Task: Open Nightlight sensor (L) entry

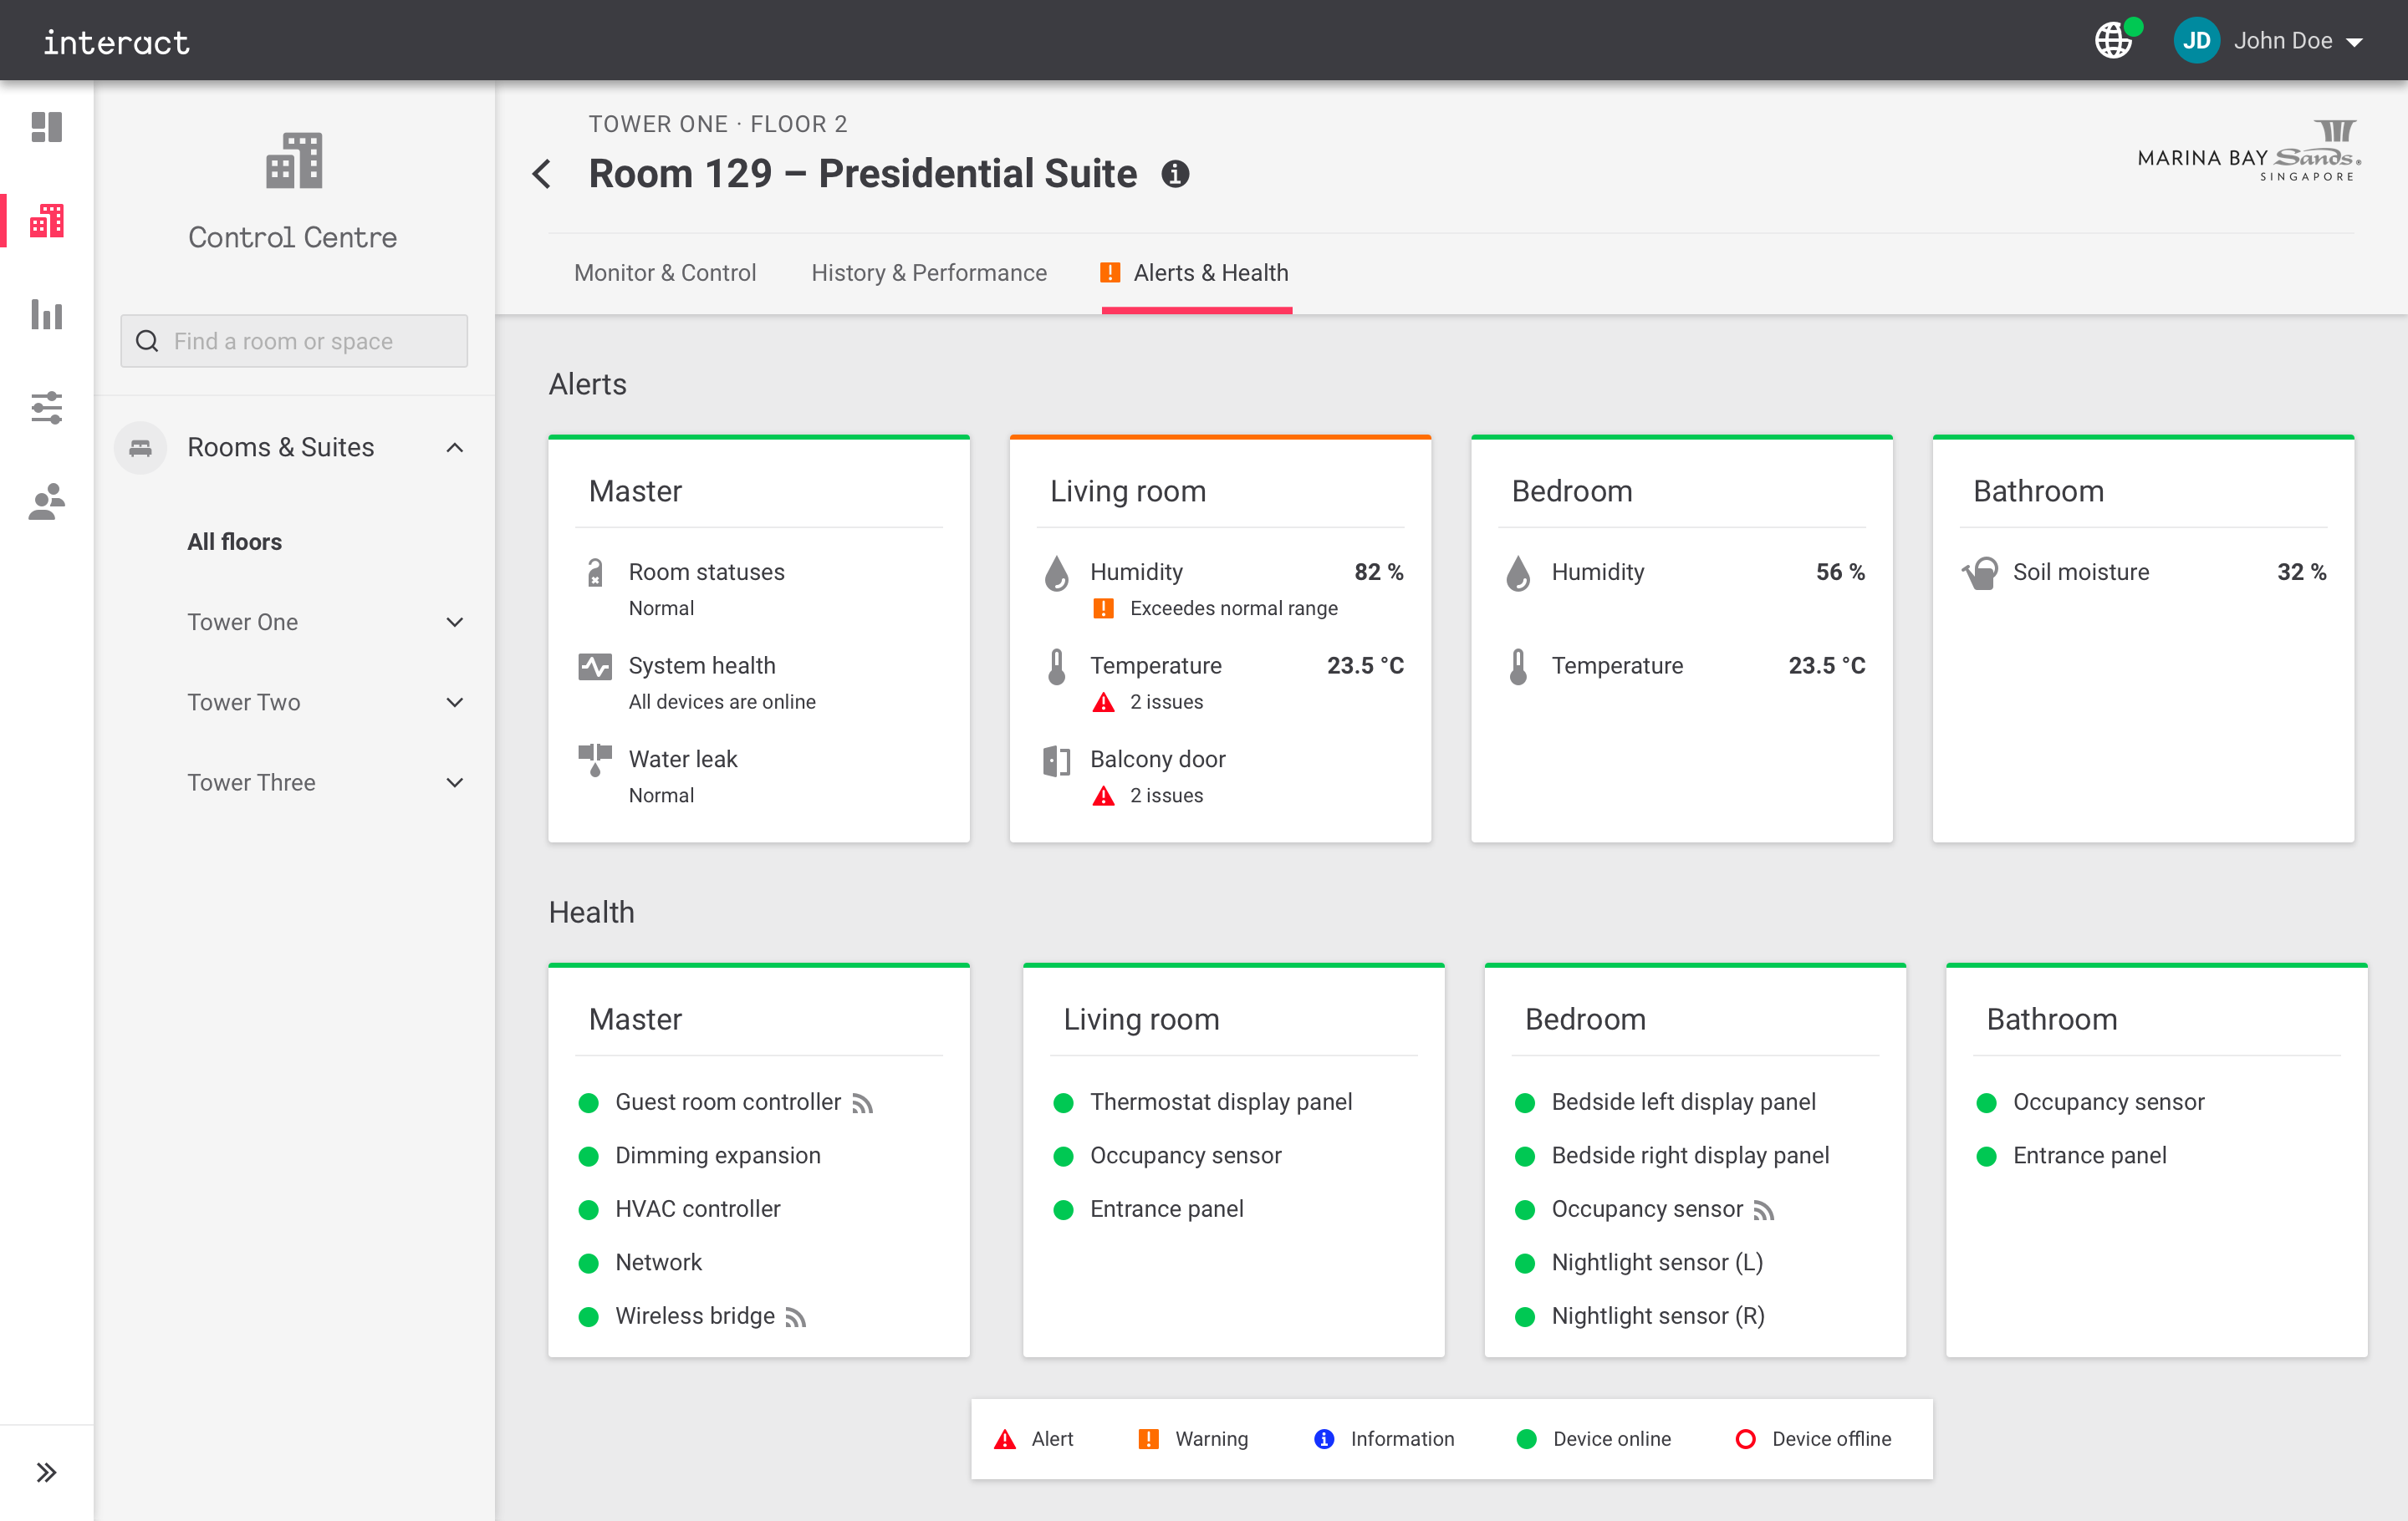Action: [x=1657, y=1262]
